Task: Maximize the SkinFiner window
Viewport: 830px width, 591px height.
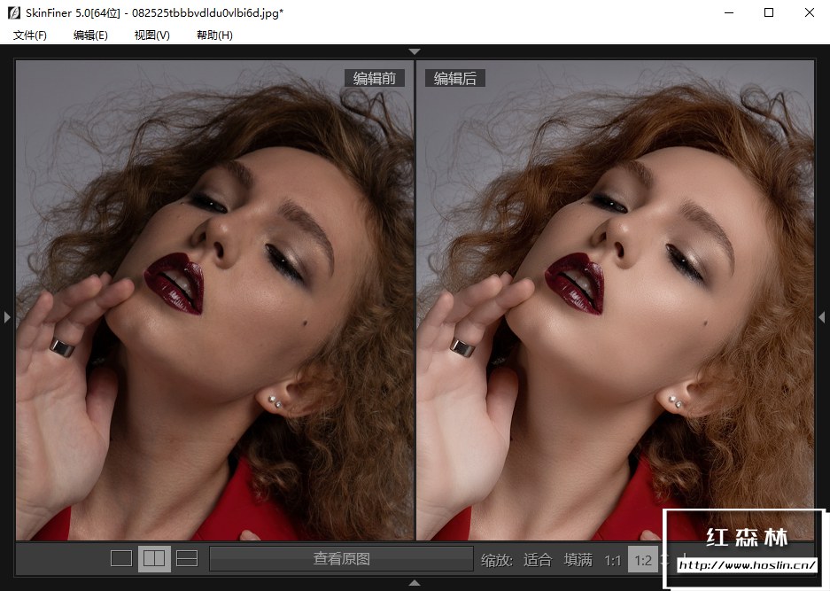Action: [x=769, y=12]
